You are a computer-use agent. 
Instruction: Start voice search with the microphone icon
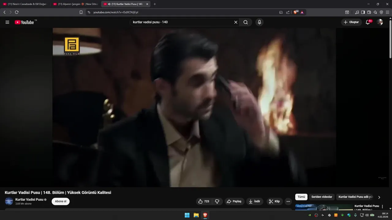pyautogui.click(x=259, y=22)
